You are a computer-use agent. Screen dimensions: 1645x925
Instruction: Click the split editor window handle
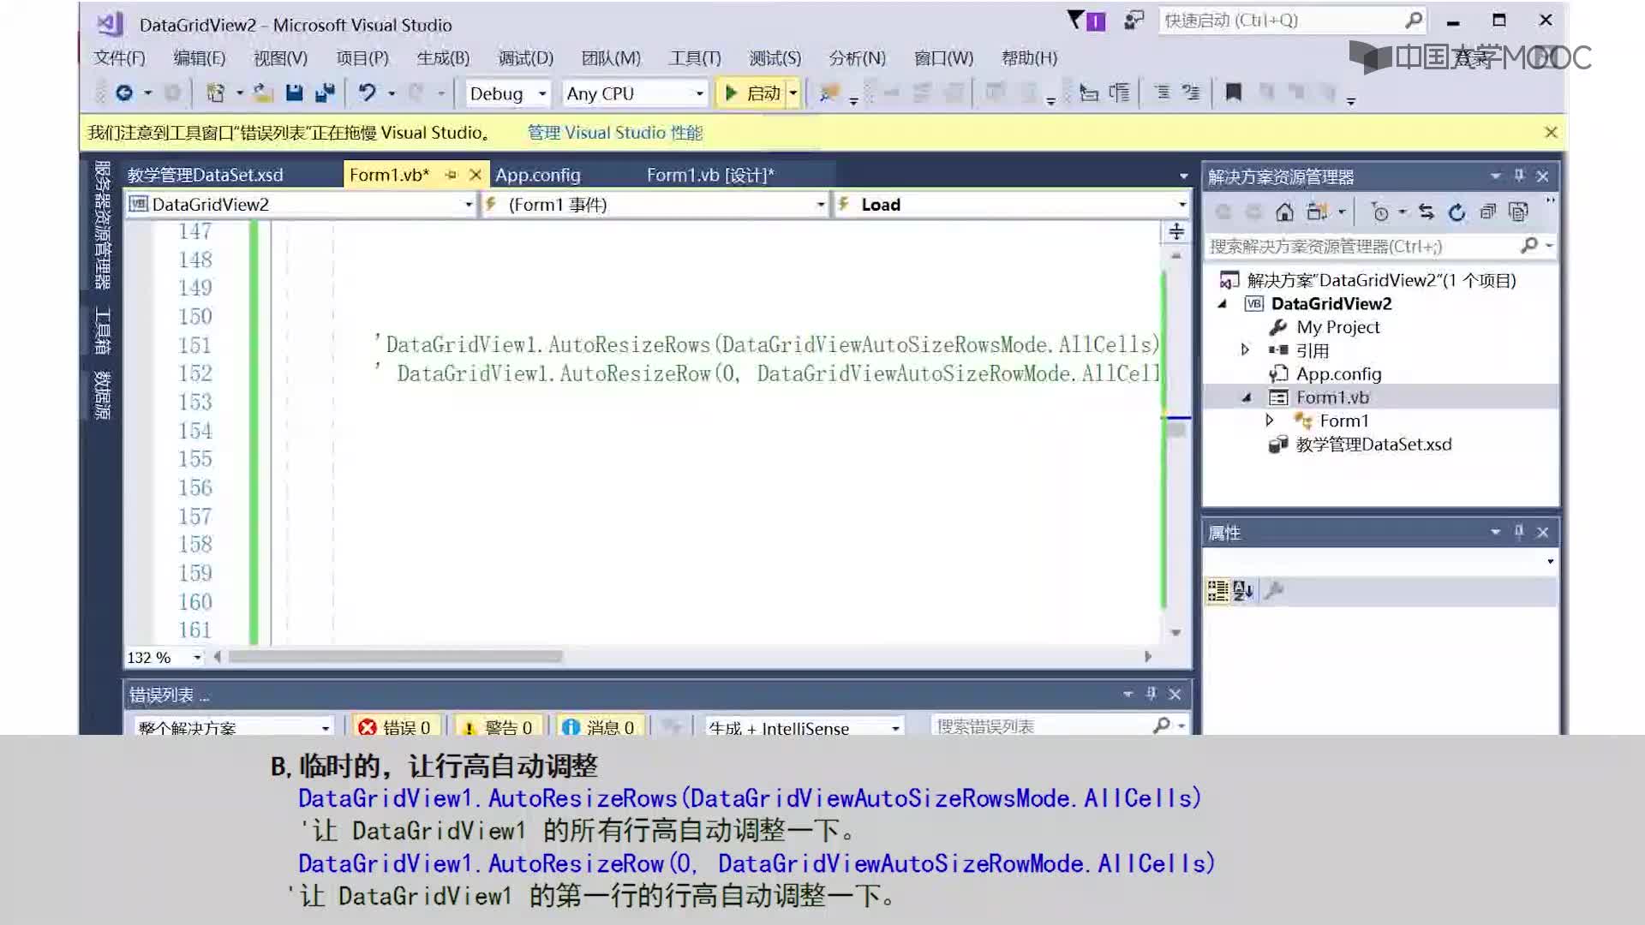click(1176, 231)
